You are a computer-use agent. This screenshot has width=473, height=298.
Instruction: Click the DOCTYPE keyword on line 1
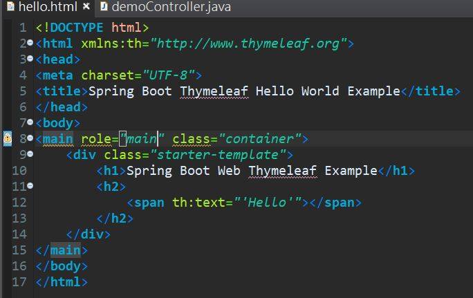[x=77, y=28]
